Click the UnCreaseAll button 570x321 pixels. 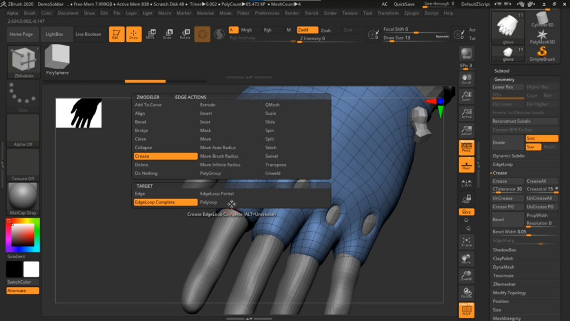pos(542,198)
